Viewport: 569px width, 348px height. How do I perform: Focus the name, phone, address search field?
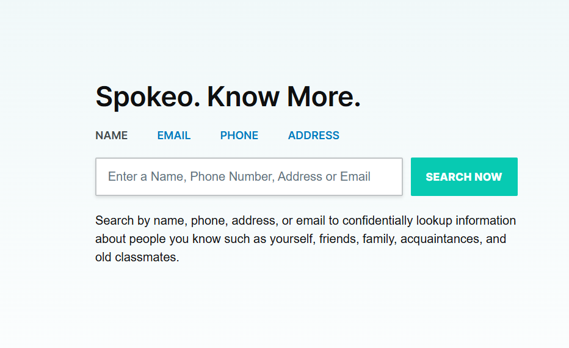(x=249, y=177)
